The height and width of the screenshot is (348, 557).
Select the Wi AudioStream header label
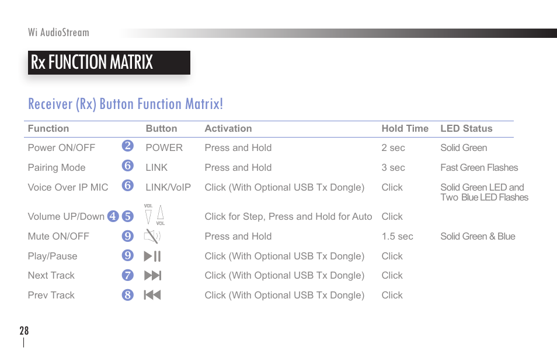[x=58, y=32]
